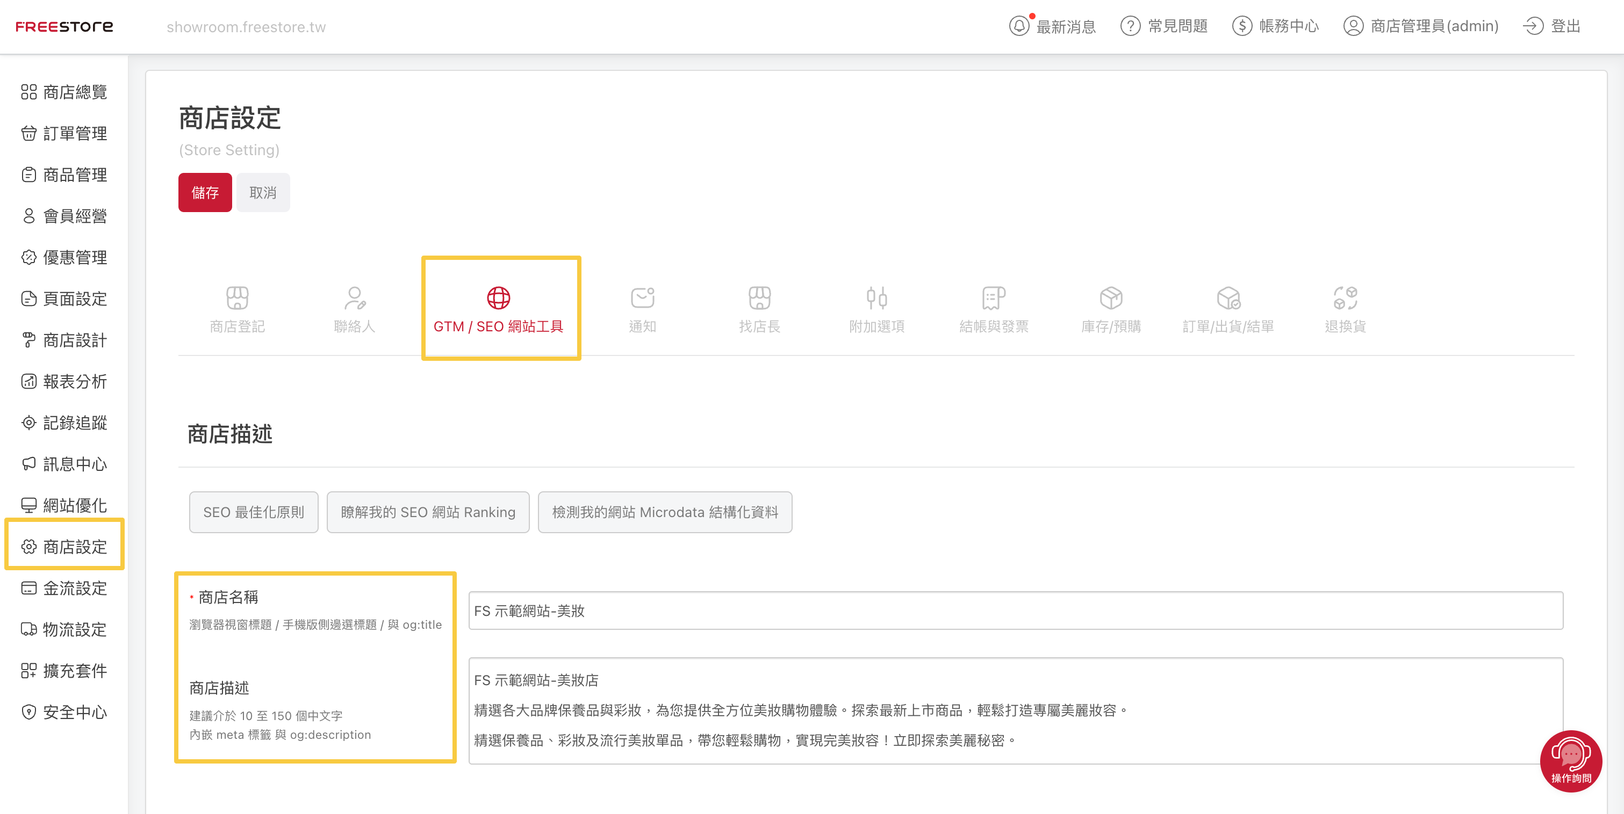Click the 建議介於 10 至 150 個中文字 hint

pyautogui.click(x=265, y=715)
